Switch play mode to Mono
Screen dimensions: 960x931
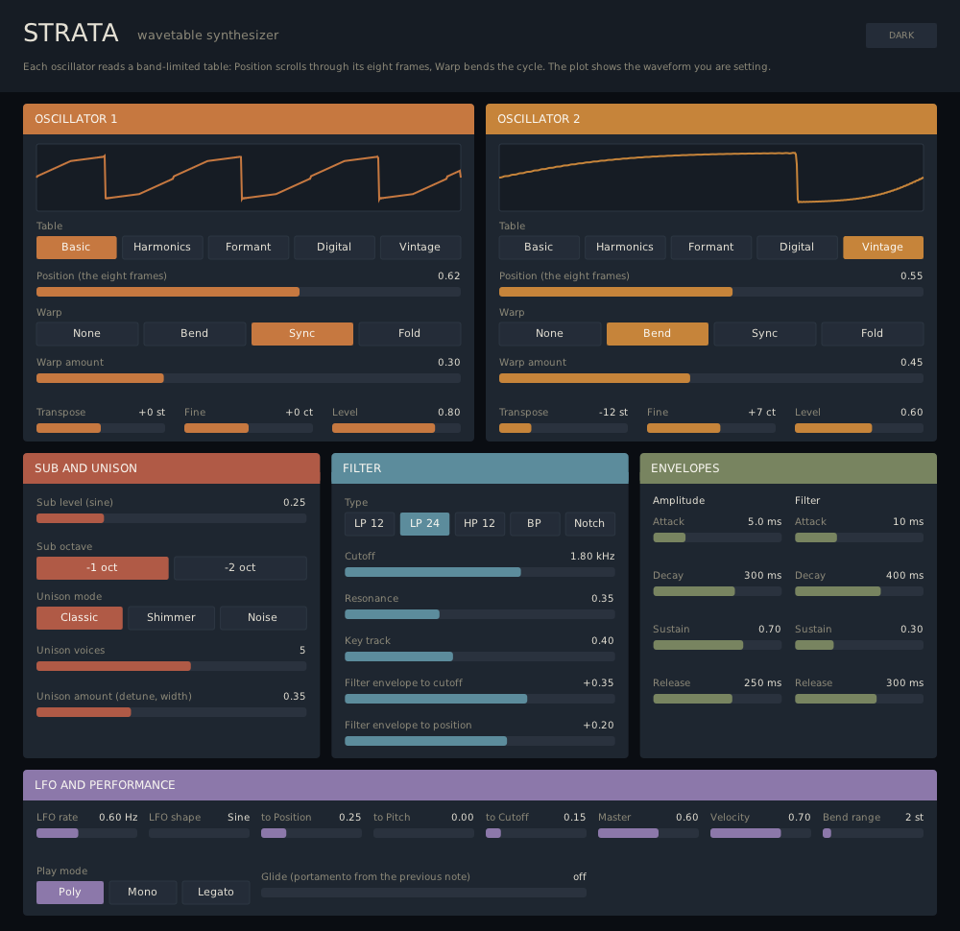click(x=143, y=893)
